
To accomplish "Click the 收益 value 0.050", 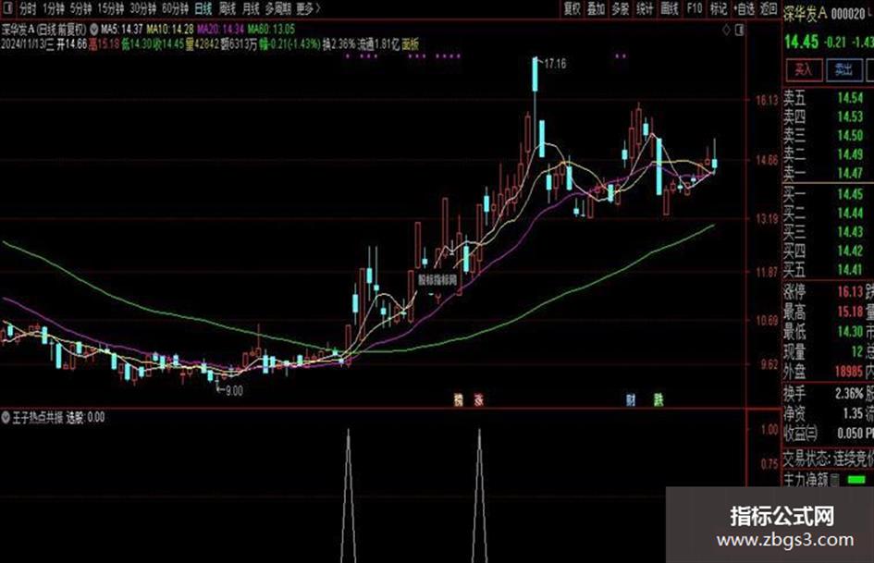I will pyautogui.click(x=850, y=434).
